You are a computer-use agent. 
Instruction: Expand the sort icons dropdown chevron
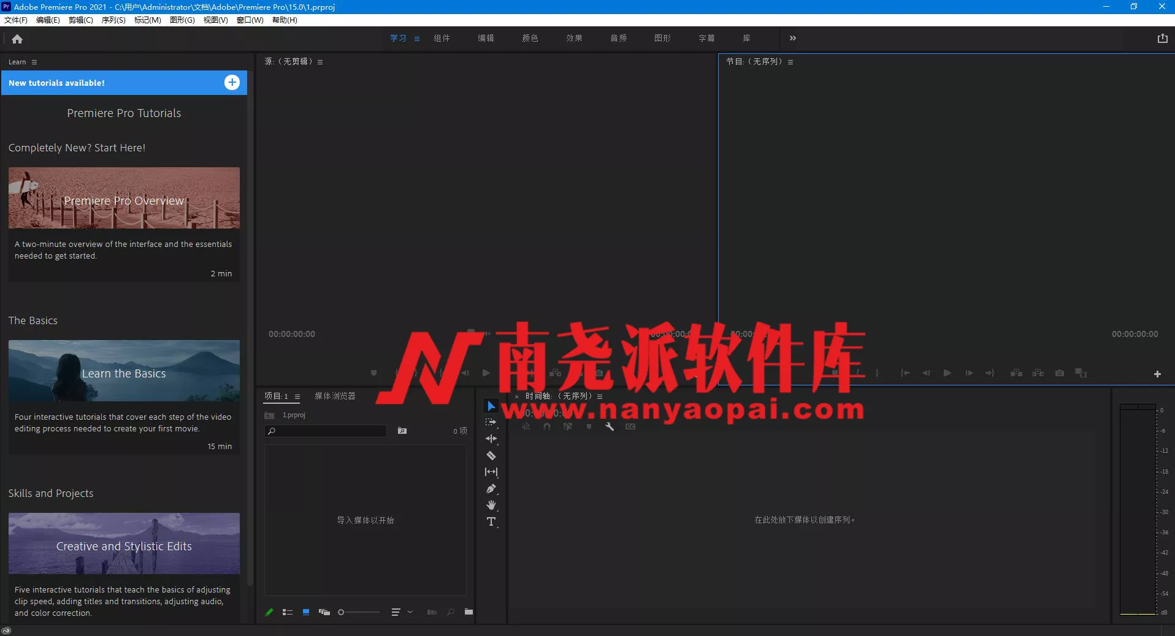point(410,611)
